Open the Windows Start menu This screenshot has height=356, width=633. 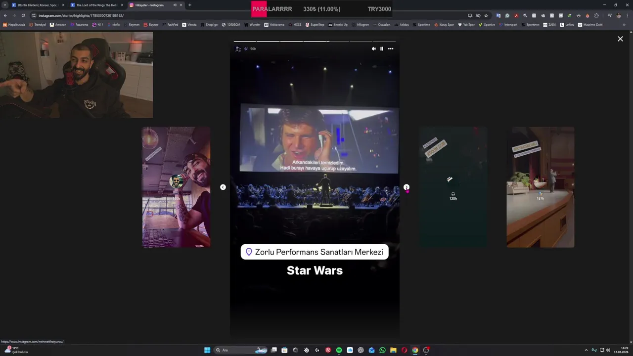207,350
